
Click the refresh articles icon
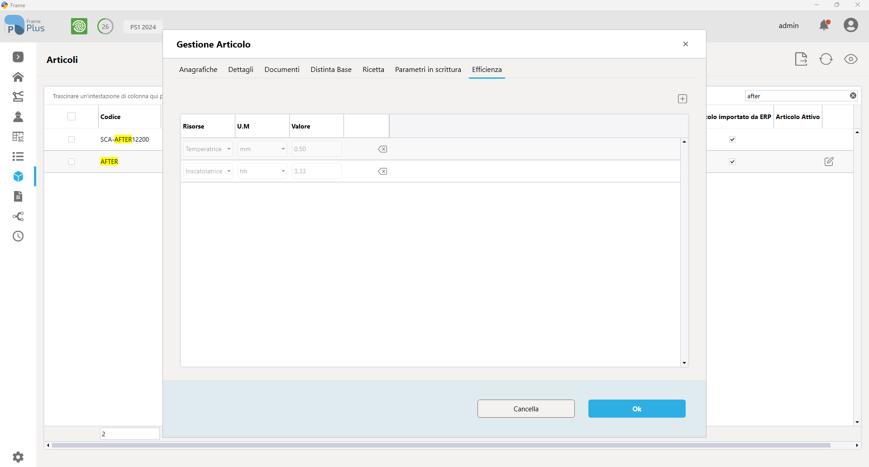(x=826, y=59)
